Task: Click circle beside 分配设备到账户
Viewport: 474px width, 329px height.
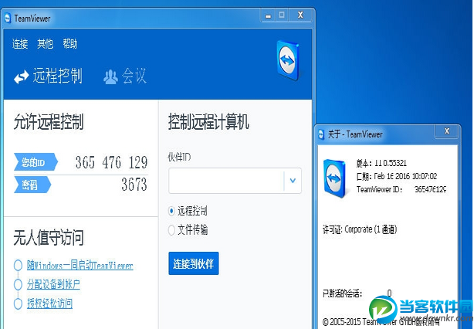Action: (18, 284)
